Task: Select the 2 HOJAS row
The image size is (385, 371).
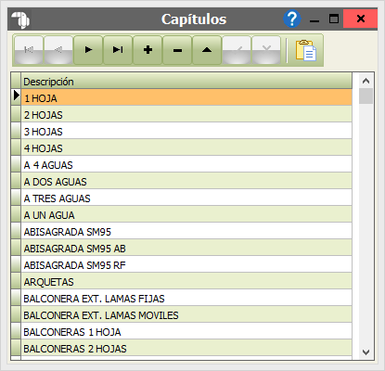Action: [x=186, y=115]
